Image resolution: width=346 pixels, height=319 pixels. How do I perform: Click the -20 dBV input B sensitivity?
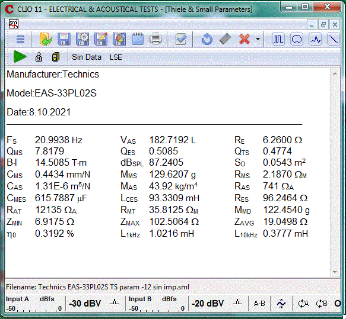(x=208, y=304)
